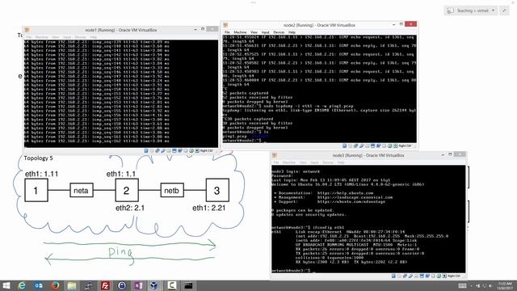Open the blue padlock app on taskbar
The height and width of the screenshot is (291, 517).
pyautogui.click(x=122, y=285)
